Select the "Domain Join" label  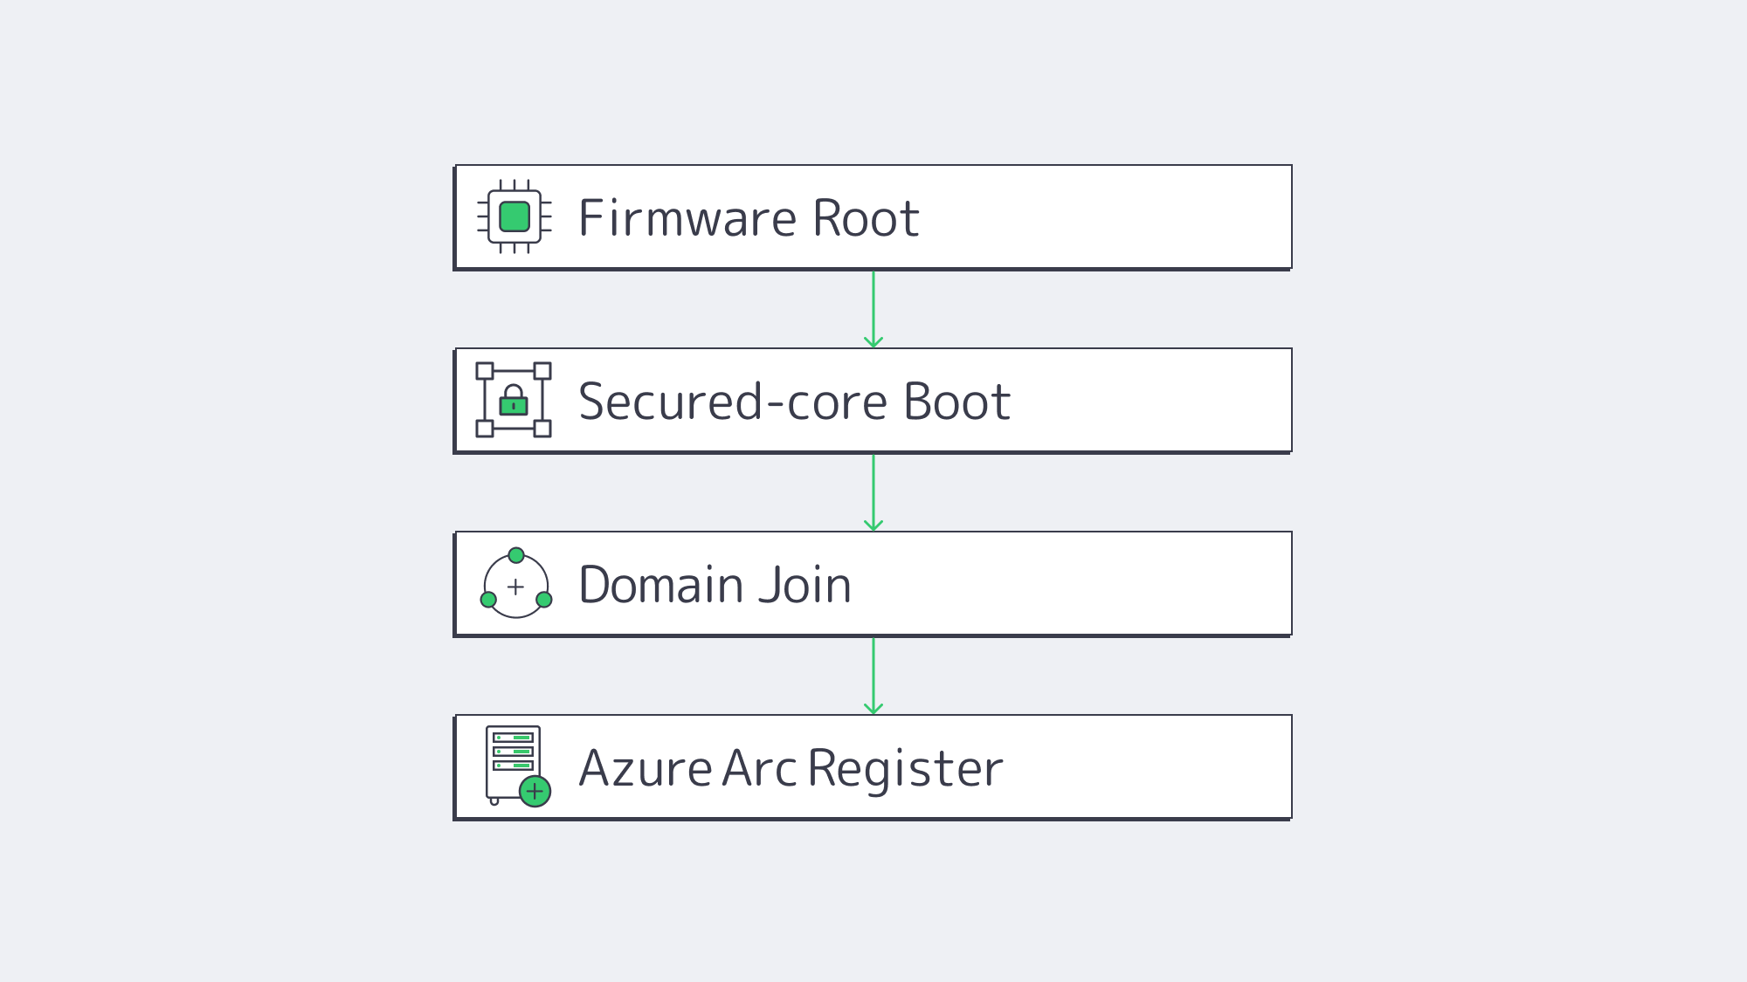715,584
